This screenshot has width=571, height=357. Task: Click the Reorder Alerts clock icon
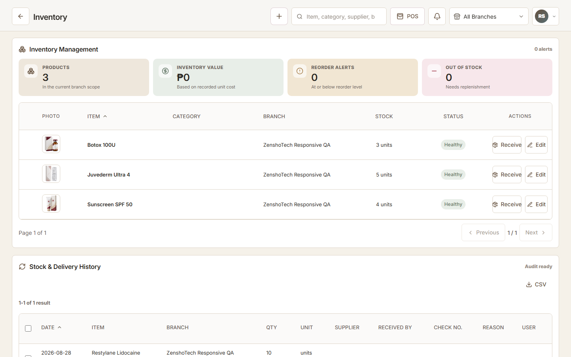pyautogui.click(x=300, y=71)
